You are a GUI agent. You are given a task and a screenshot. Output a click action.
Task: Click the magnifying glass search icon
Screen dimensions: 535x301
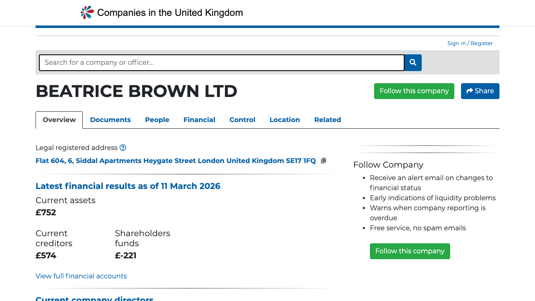point(413,62)
